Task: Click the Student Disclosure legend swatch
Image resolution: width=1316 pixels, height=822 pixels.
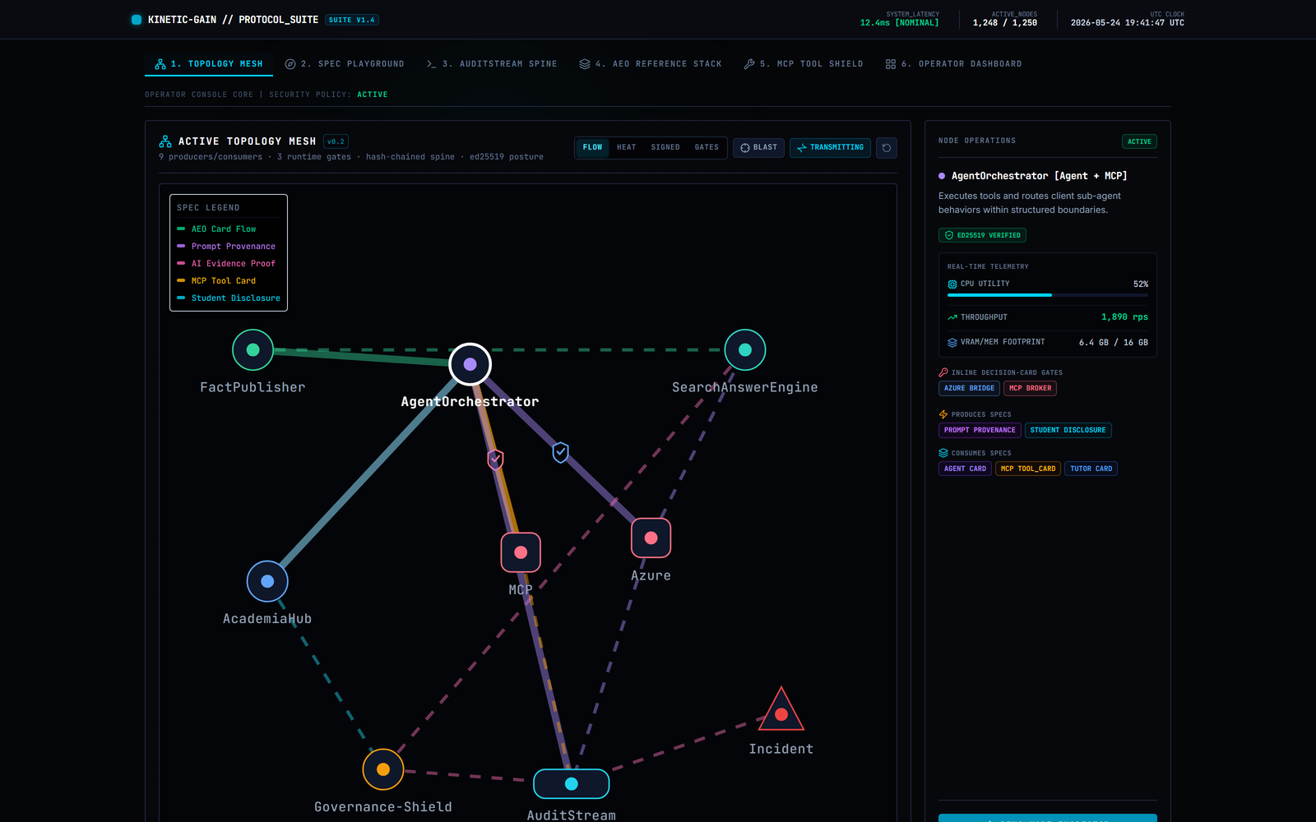Action: click(181, 298)
